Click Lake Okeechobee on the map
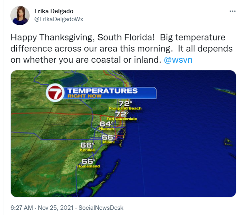The height and width of the screenshot is (215, 244). click(74, 80)
